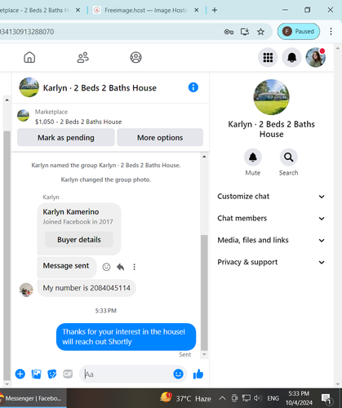This screenshot has height=408, width=342.
Task: Click the ENG language indicator
Action: pos(273,398)
